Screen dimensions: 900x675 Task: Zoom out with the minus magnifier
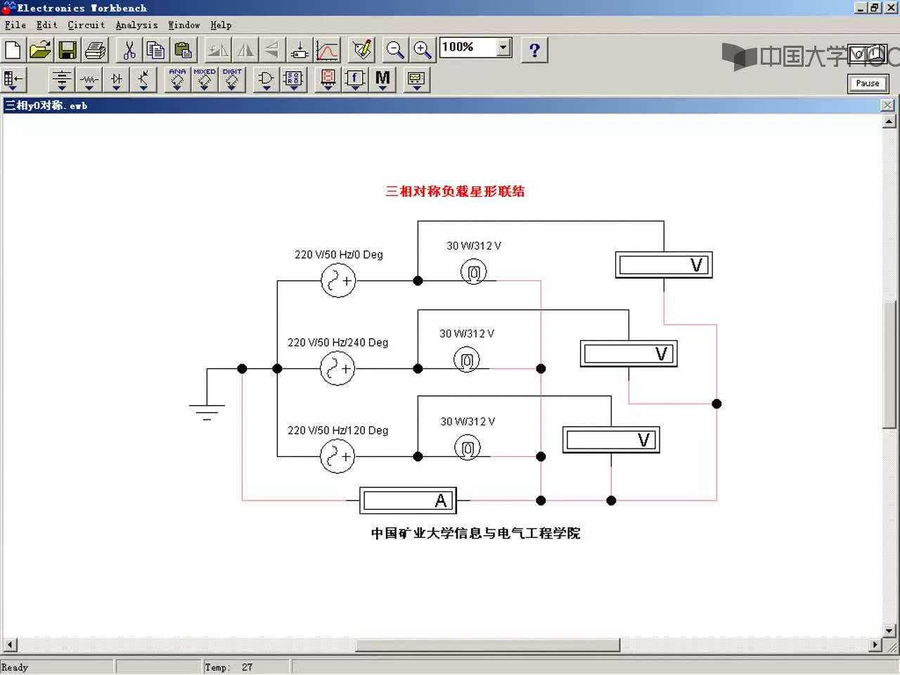(x=396, y=50)
